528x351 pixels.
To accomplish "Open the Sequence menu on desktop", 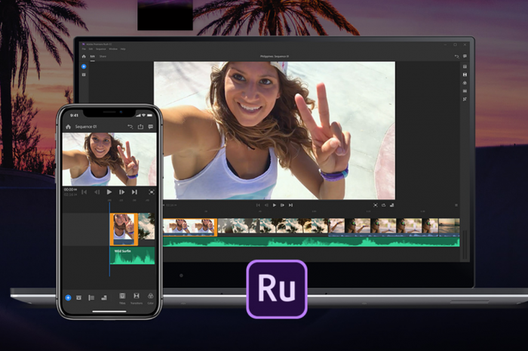I will pyautogui.click(x=100, y=49).
